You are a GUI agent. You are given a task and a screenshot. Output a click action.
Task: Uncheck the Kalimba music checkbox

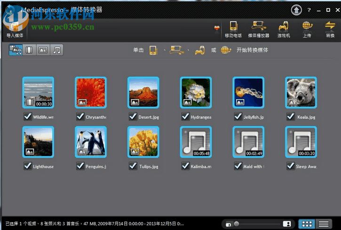pyautogui.click(x=185, y=166)
